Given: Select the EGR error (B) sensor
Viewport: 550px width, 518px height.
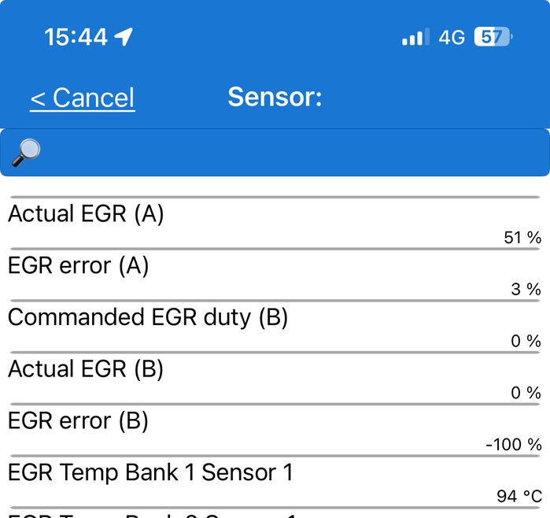Looking at the screenshot, I should [x=275, y=431].
